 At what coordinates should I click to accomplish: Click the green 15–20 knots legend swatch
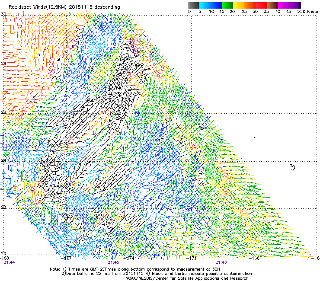[227, 5]
